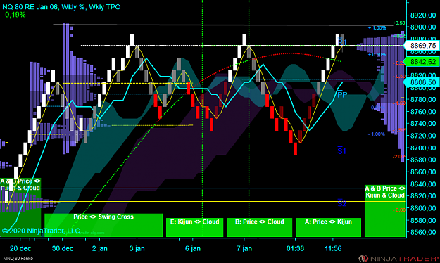Click the right A & B Price Kijun & Cloud box
The image size is (440, 263).
385,211
